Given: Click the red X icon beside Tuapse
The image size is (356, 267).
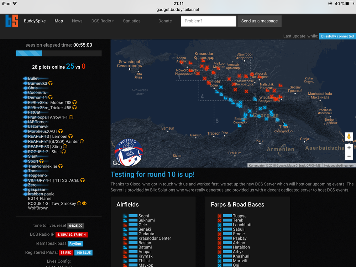Looking at the screenshot, I should point(219,216).
